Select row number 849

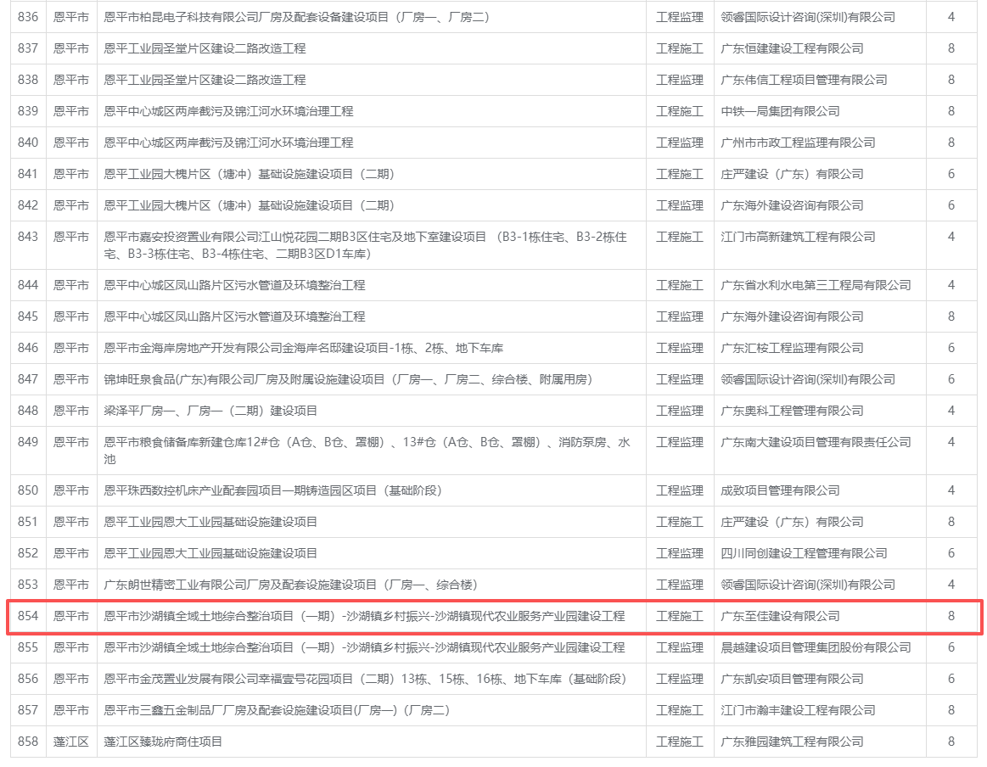tap(28, 443)
